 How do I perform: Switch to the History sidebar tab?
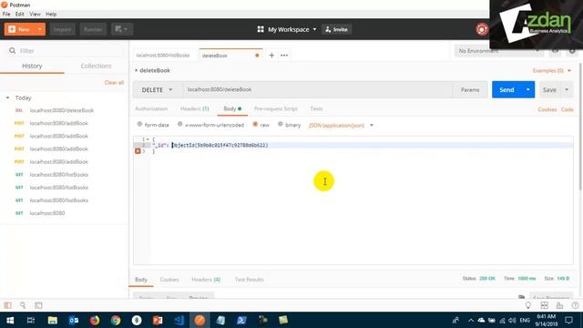pyautogui.click(x=32, y=66)
